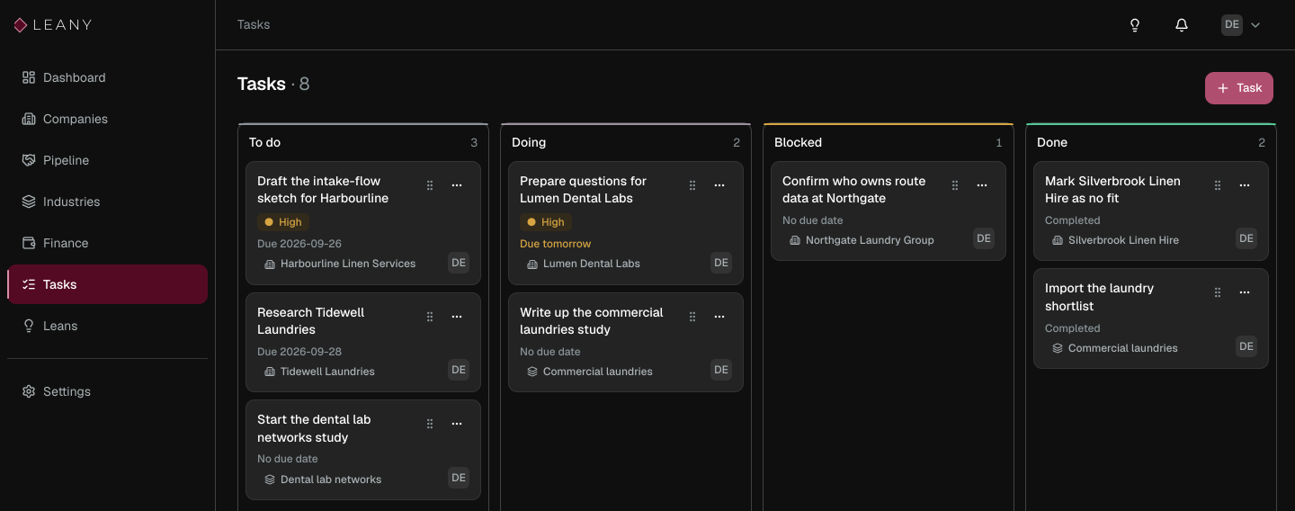Add a new task with the Task button
This screenshot has width=1295, height=511.
pos(1239,88)
